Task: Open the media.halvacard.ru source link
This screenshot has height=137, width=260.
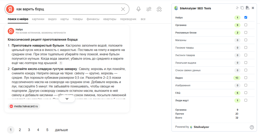Action: point(24,106)
